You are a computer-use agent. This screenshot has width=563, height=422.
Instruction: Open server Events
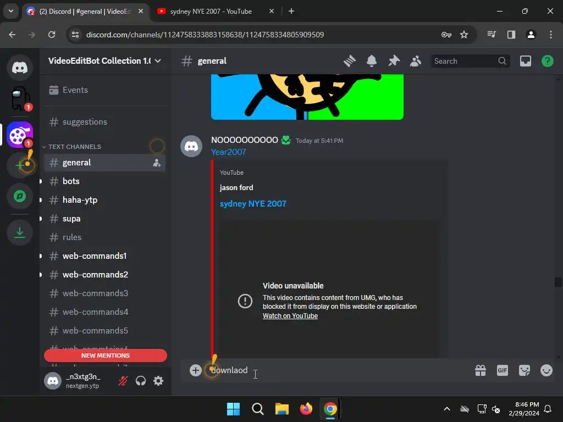point(104,90)
